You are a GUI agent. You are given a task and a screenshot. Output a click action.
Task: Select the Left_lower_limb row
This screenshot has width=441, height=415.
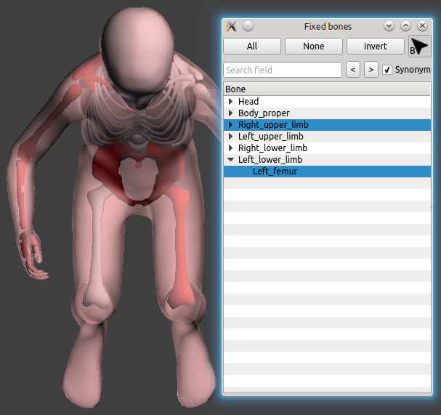click(x=327, y=159)
